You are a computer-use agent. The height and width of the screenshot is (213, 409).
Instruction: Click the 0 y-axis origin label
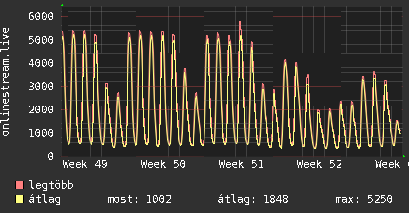pyautogui.click(x=50, y=156)
